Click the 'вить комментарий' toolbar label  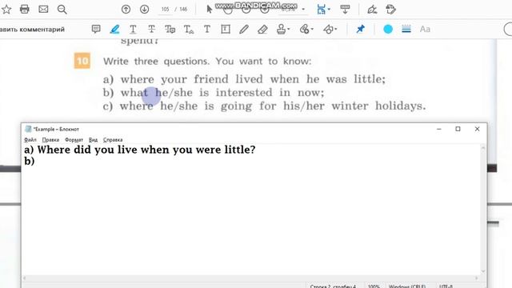(x=32, y=30)
